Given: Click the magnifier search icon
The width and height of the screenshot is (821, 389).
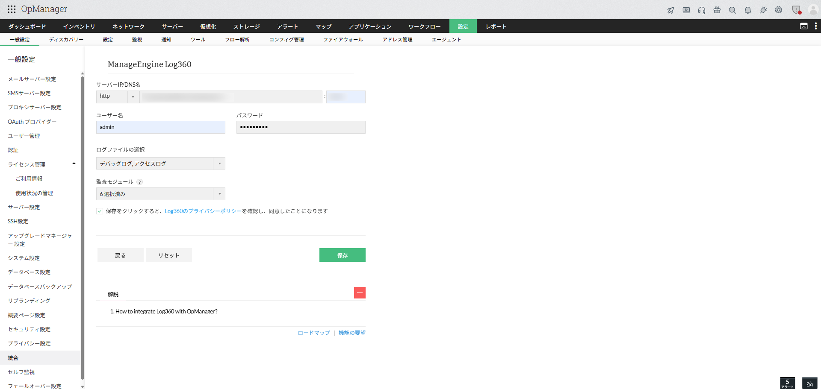Looking at the screenshot, I should (x=732, y=10).
